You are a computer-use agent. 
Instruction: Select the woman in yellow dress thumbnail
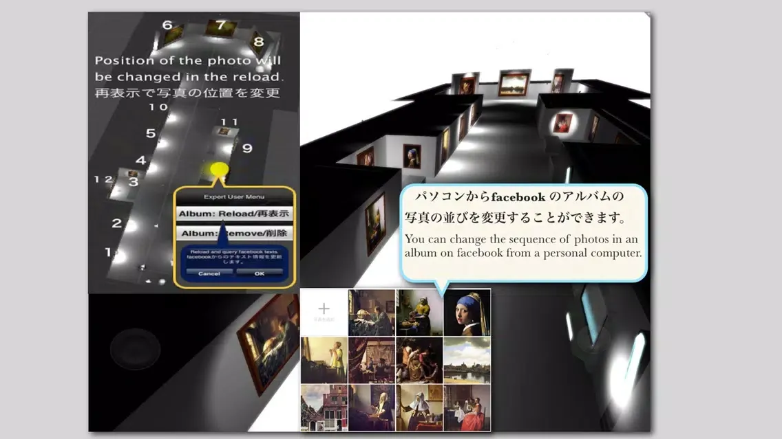coord(324,361)
